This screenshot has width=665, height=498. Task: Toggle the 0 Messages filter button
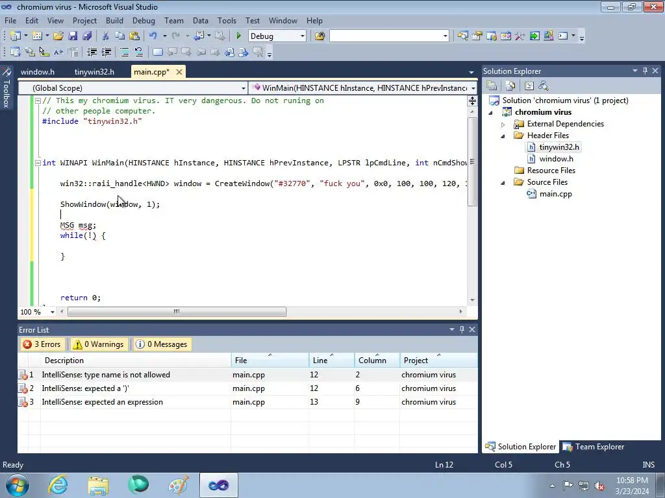(162, 344)
